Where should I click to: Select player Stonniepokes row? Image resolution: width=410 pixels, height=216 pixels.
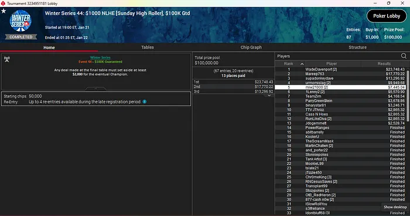(x=340, y=155)
